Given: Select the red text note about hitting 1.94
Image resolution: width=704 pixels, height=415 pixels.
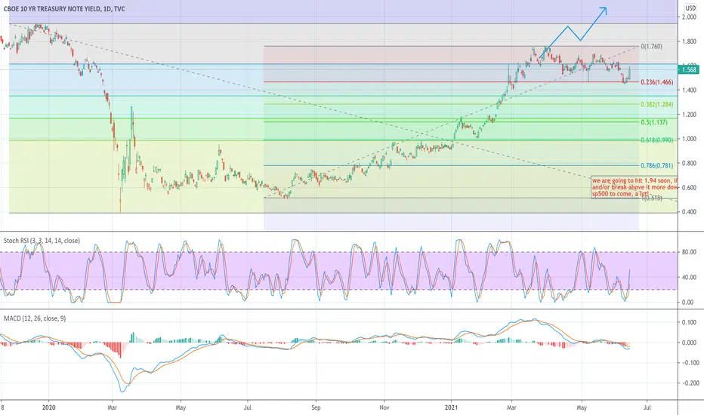Looking at the screenshot, I should (x=635, y=187).
